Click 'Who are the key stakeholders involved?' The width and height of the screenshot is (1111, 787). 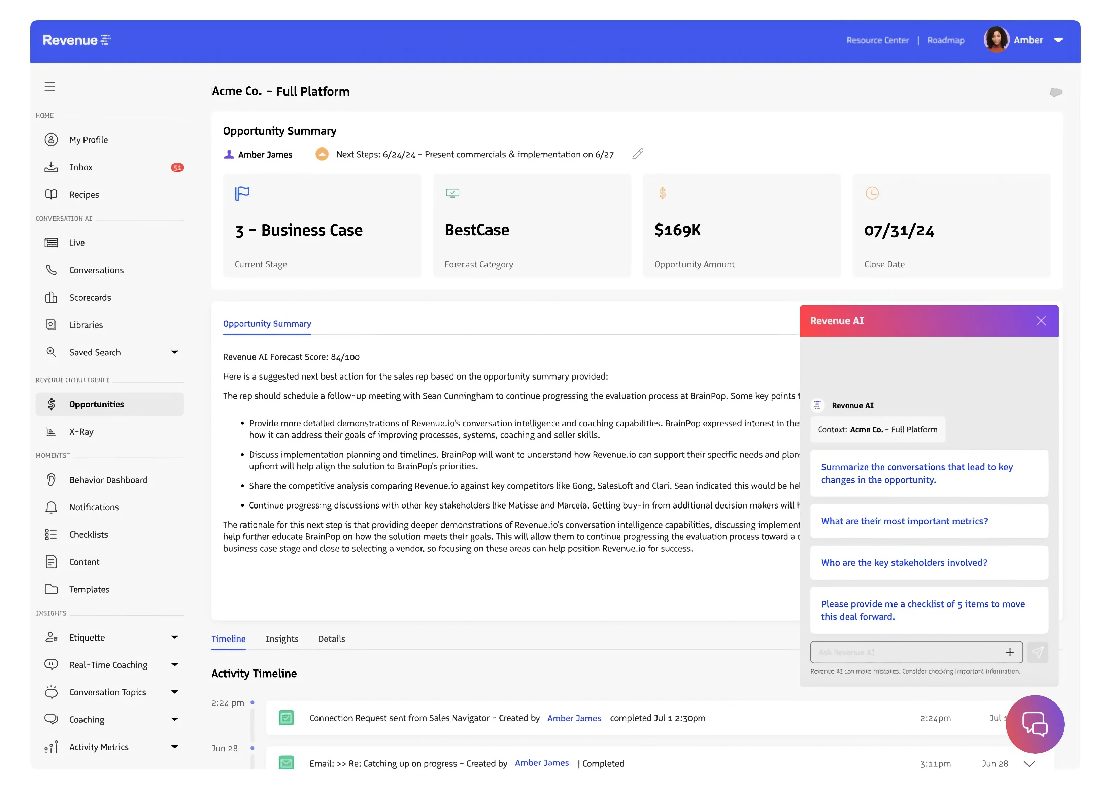tap(929, 563)
